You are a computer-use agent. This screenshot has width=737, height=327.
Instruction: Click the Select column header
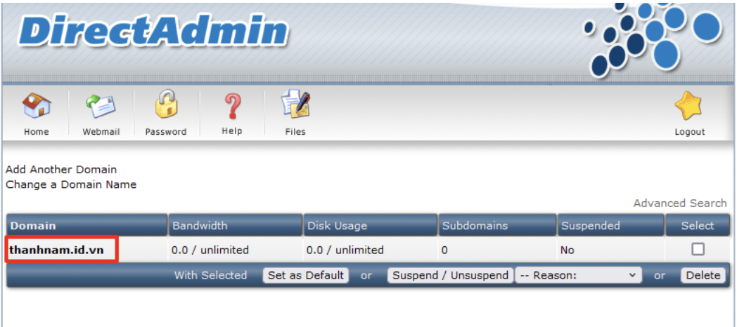698,226
